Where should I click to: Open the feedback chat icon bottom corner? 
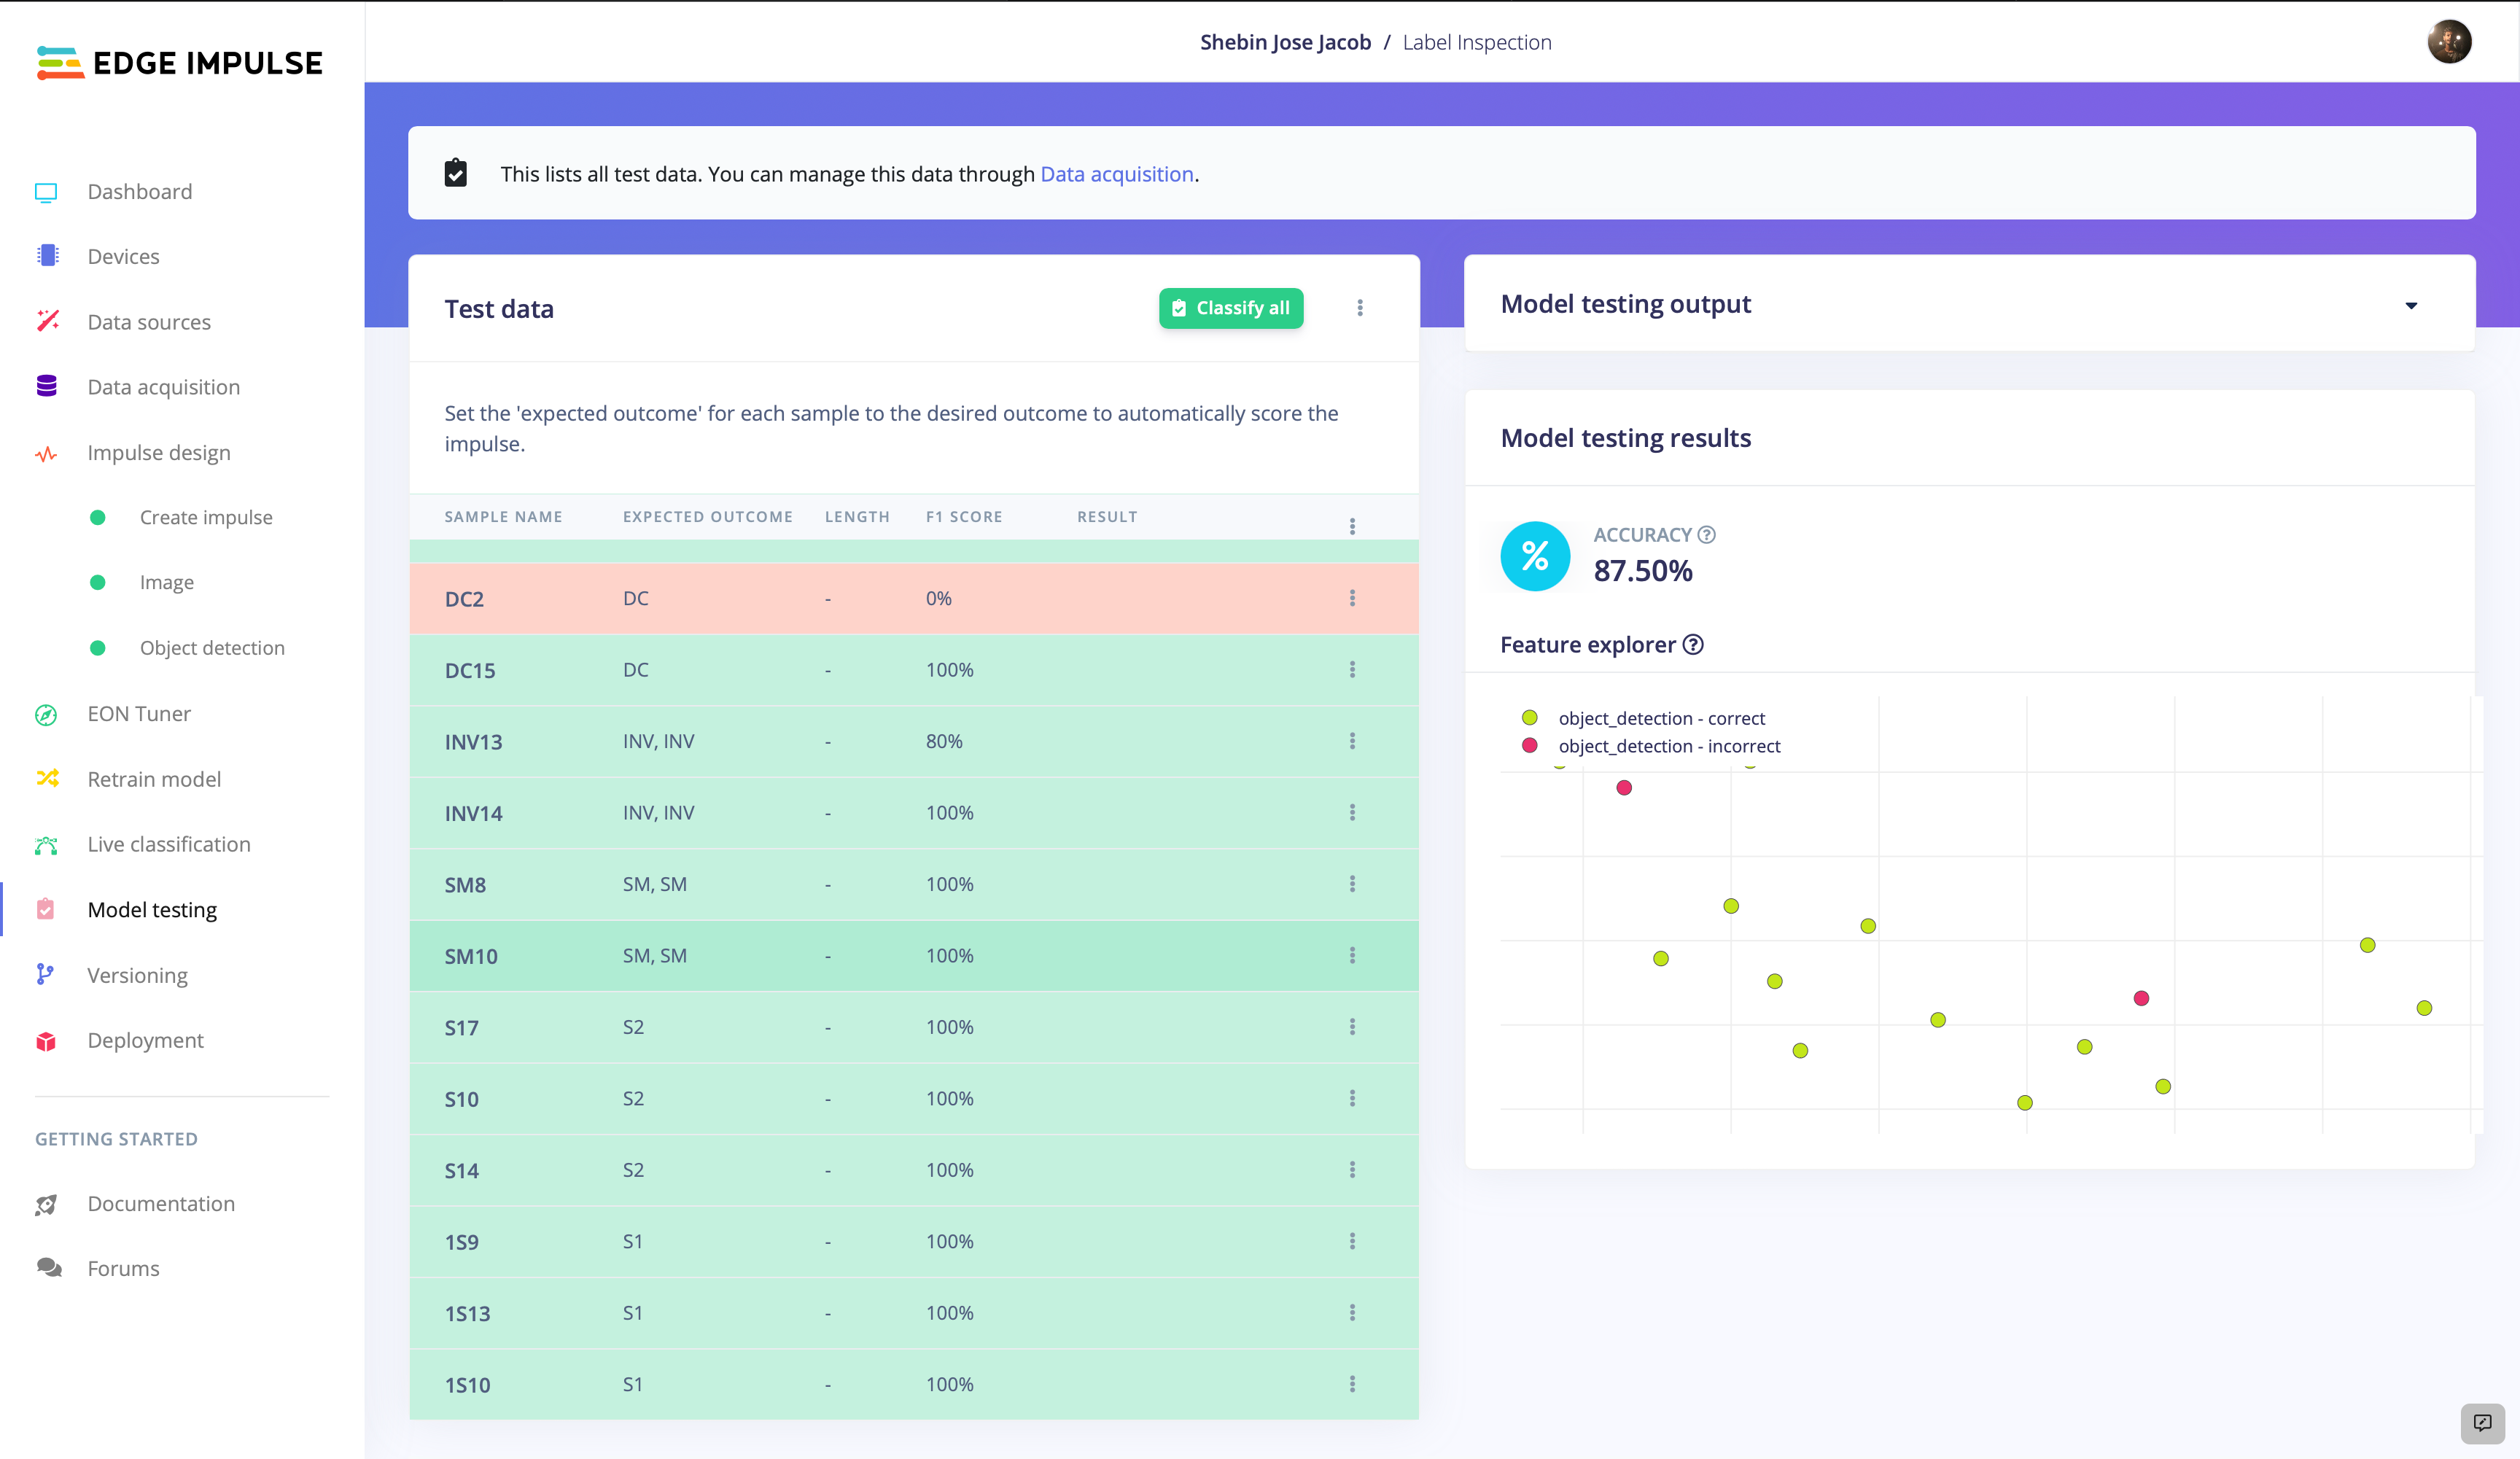coord(2482,1423)
